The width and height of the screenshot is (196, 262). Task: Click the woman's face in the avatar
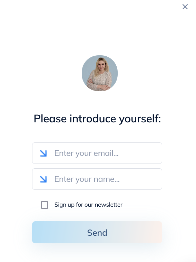101,65
